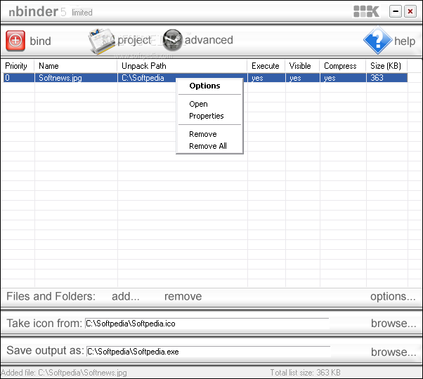
Task: Click the Execute yes cell
Action: [x=266, y=78]
